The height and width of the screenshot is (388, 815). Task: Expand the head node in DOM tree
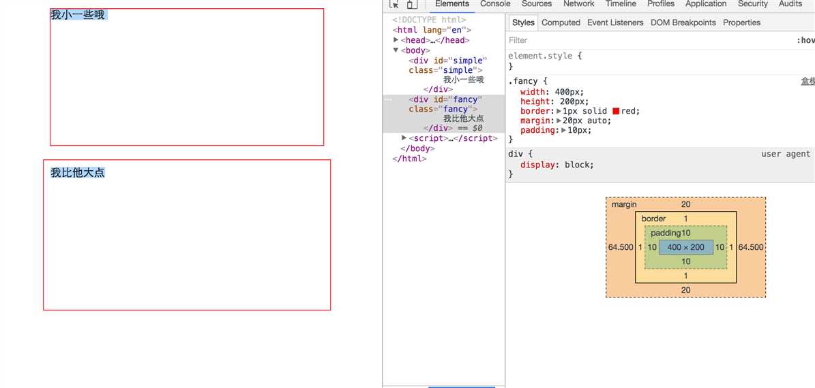point(396,40)
